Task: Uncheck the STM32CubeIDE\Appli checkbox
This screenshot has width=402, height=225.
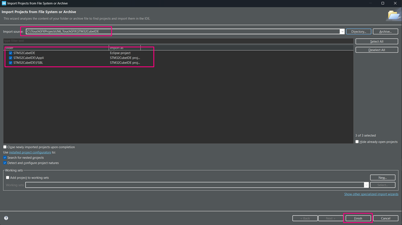Action: [x=10, y=58]
